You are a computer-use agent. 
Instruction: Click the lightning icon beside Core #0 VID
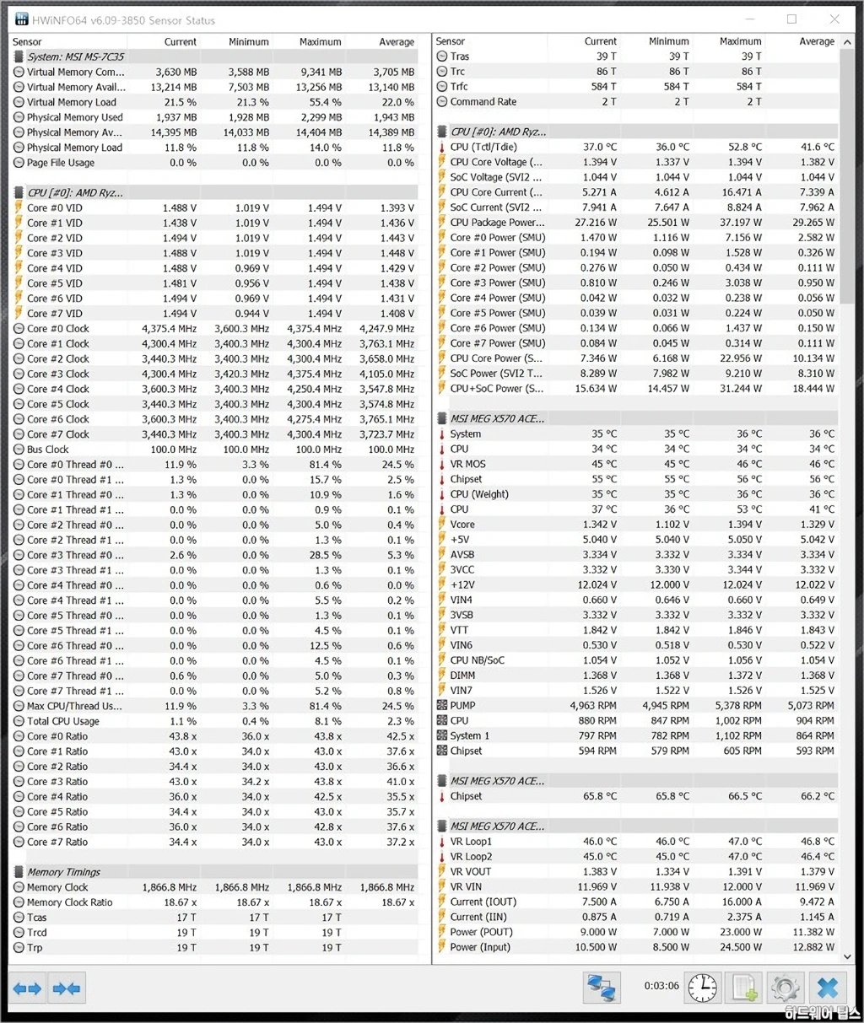click(19, 208)
